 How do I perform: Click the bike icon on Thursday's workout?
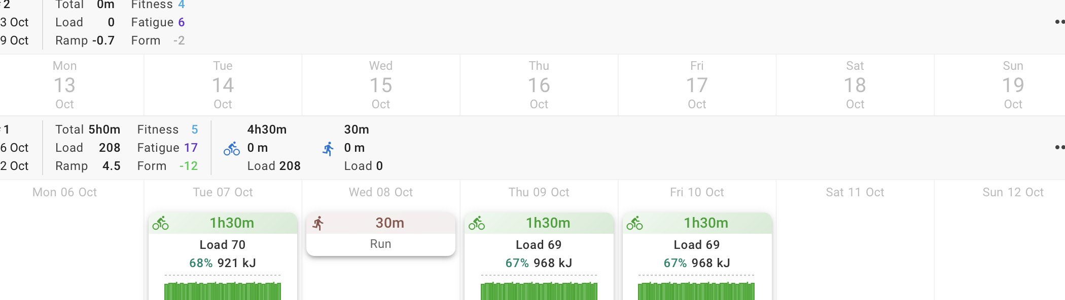[x=477, y=223]
